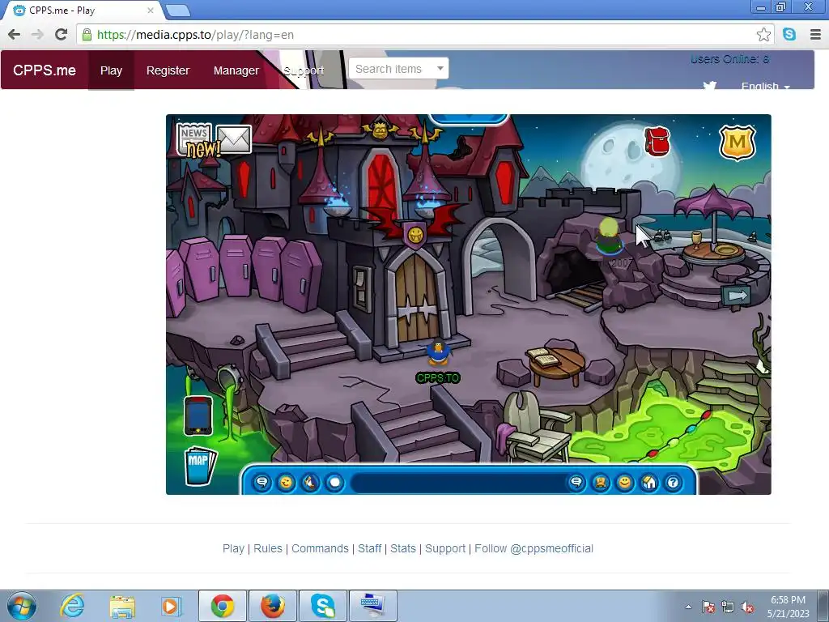Open the footer Support link

click(445, 548)
